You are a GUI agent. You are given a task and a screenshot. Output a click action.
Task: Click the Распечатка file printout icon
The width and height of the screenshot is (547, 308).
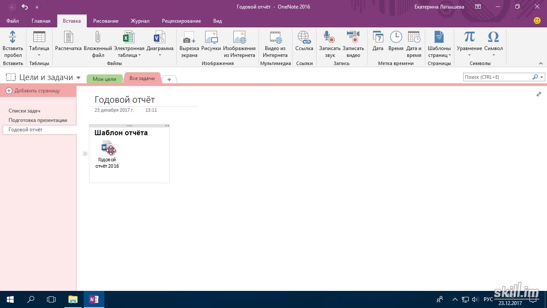68,37
